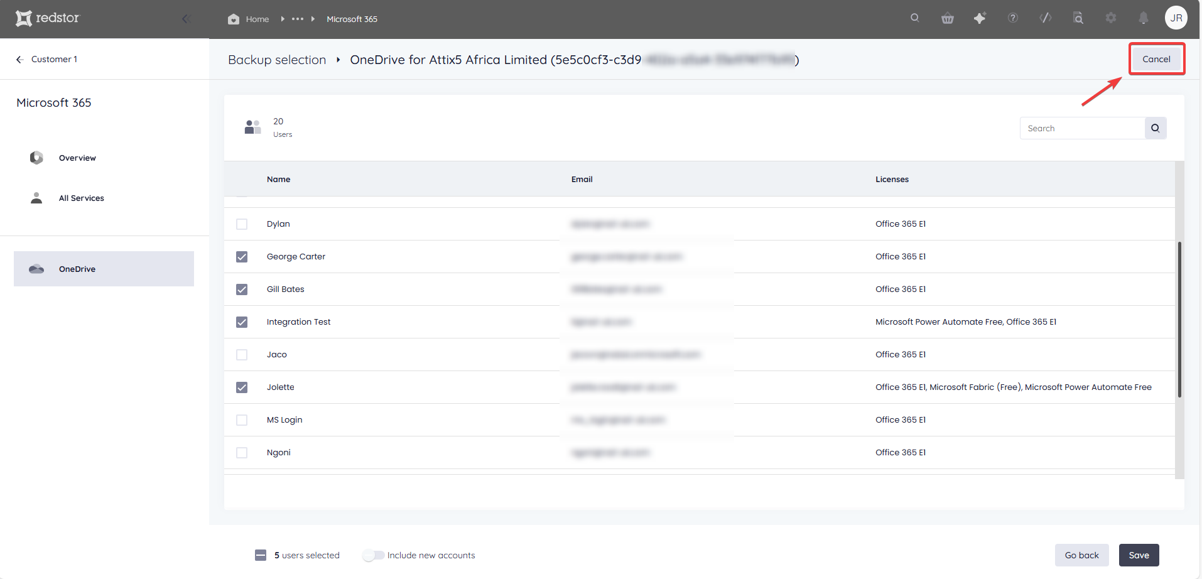Open the developer code icon

point(1046,18)
